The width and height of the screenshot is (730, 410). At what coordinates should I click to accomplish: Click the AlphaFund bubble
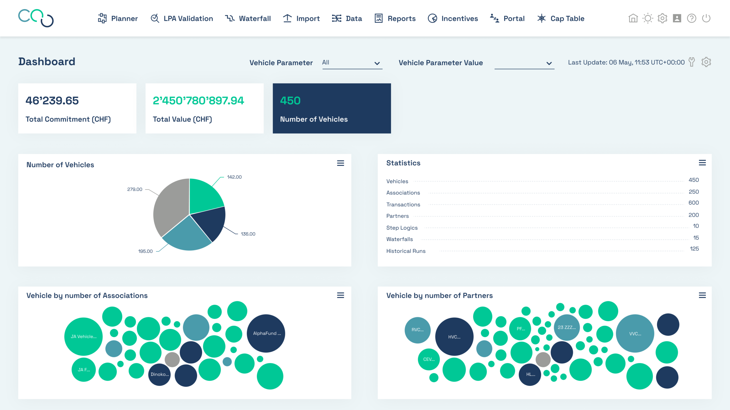click(266, 333)
